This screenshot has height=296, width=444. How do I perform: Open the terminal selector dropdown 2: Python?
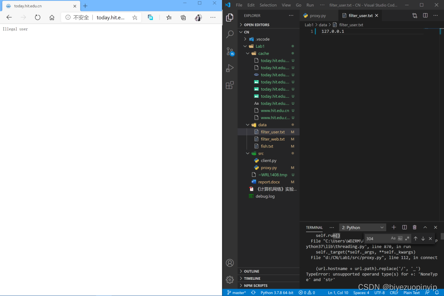363,227
